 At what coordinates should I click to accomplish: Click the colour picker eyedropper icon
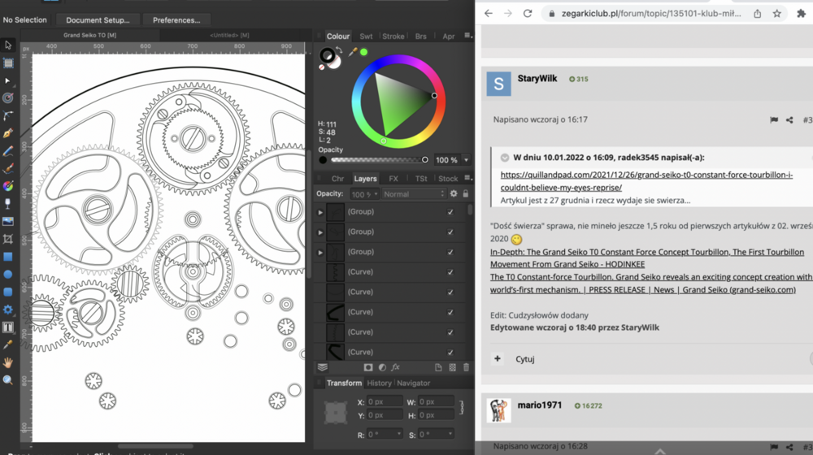point(353,52)
